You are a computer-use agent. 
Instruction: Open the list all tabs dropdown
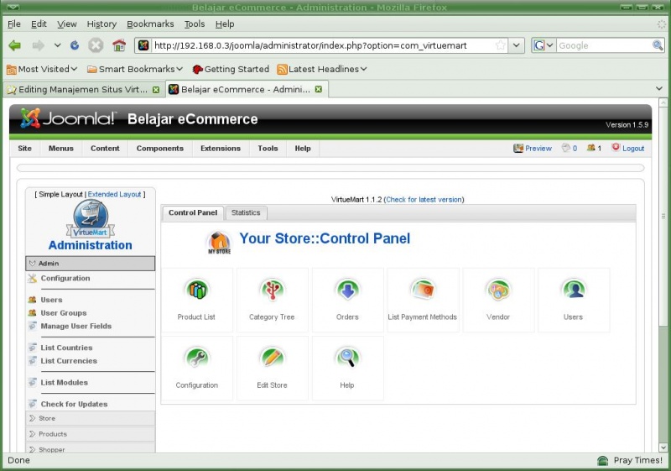coord(659,89)
